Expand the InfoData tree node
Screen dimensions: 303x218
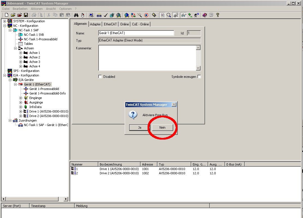(21, 107)
